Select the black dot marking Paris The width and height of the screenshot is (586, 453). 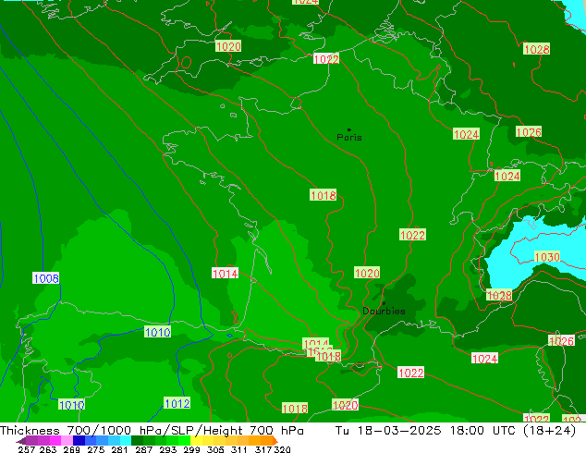pyautogui.click(x=348, y=129)
